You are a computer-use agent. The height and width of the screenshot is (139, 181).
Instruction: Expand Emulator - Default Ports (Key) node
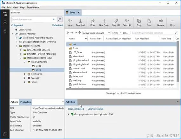pyautogui.click(x=20, y=54)
